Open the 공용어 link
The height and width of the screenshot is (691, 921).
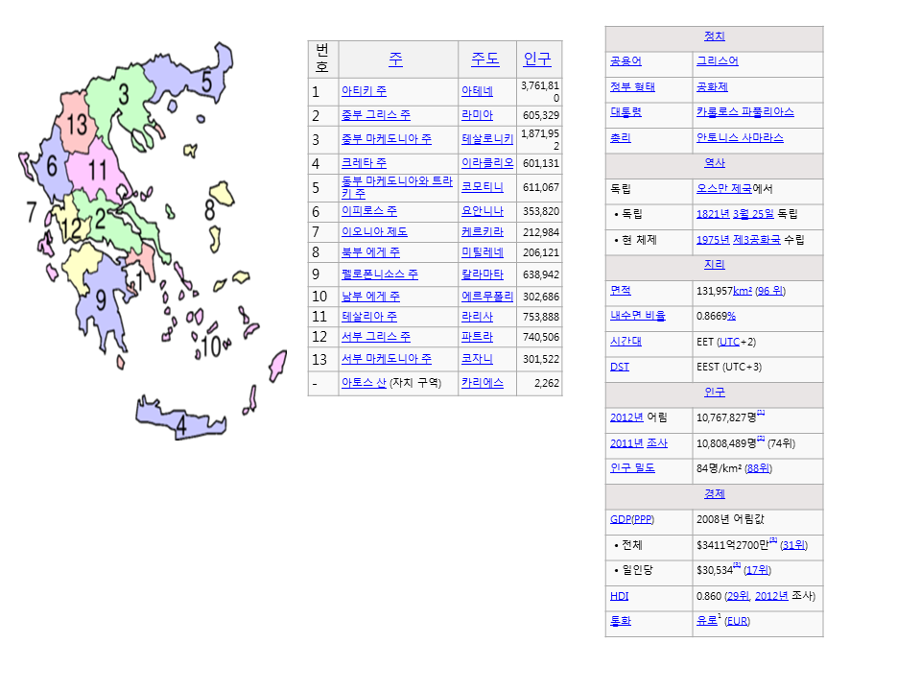pos(626,61)
